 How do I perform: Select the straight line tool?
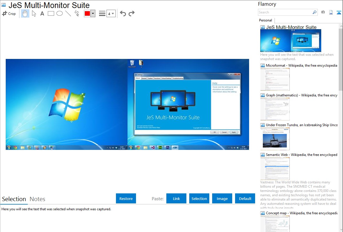pos(68,13)
